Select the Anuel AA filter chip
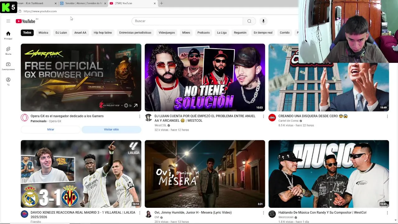Image resolution: width=398 pixels, height=224 pixels. pyautogui.click(x=80, y=33)
